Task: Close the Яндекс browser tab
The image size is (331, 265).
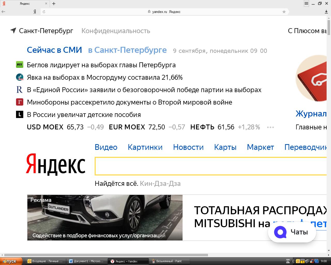Action: click(x=46, y=4)
